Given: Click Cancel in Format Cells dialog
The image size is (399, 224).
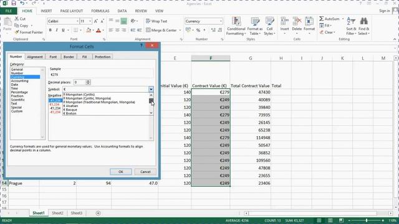Looking at the screenshot, I should click(145, 172).
